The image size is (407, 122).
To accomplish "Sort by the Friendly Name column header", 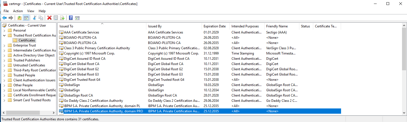I will coord(282,26).
